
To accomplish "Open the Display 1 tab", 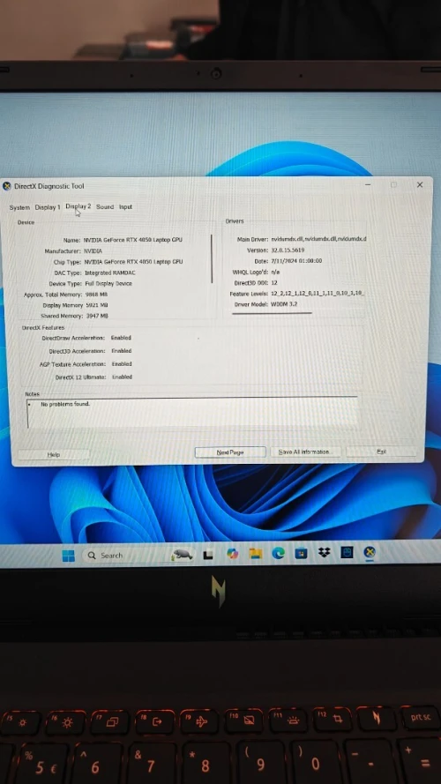I will (48, 207).
